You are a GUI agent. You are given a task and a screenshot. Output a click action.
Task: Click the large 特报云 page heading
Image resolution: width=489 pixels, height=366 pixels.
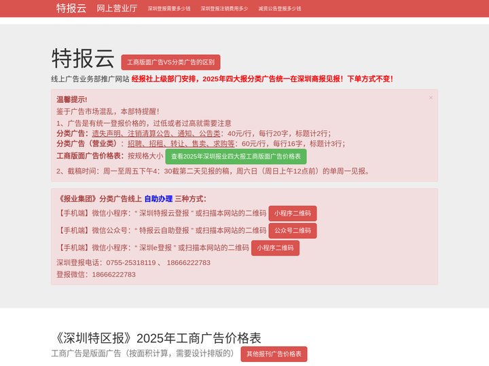point(83,58)
